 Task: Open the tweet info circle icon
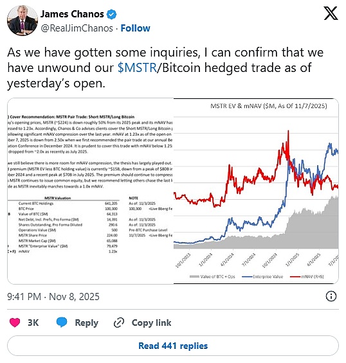tap(331, 296)
